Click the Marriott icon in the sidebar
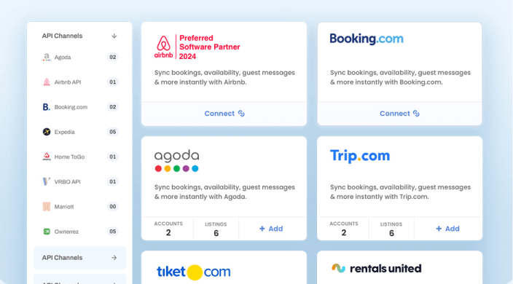Image resolution: width=513 pixels, height=284 pixels. tap(47, 207)
